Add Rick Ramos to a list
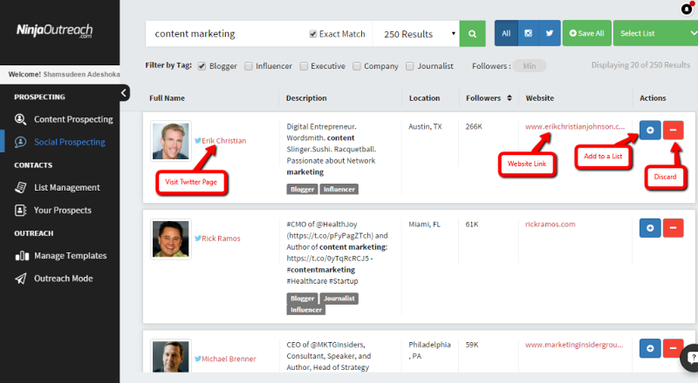 (x=649, y=228)
